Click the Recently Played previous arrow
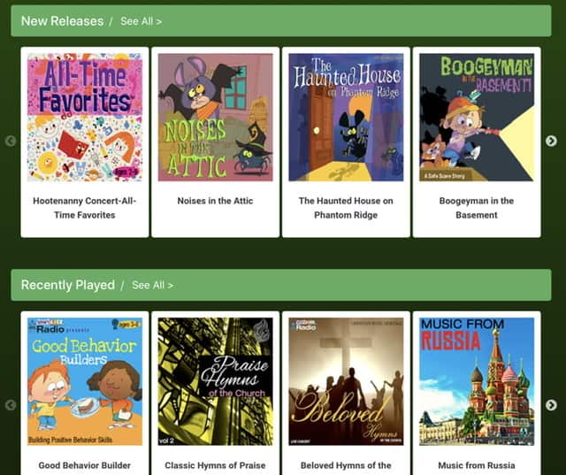The image size is (566, 475). tap(11, 405)
